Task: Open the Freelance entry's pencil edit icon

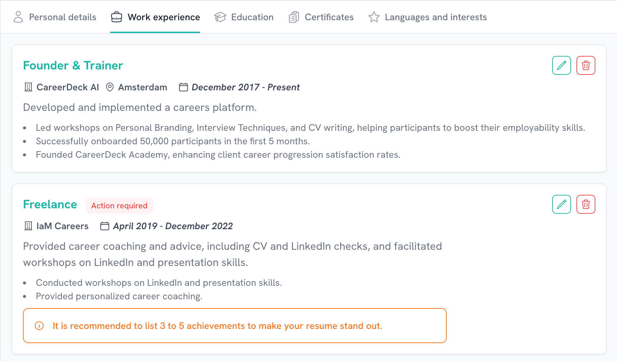Action: click(561, 204)
